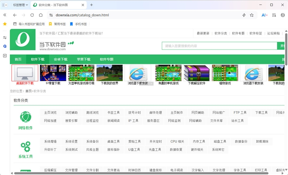288x175 pixels.
Task: Collapse sidebar with double chevron icon
Action: 5,15
